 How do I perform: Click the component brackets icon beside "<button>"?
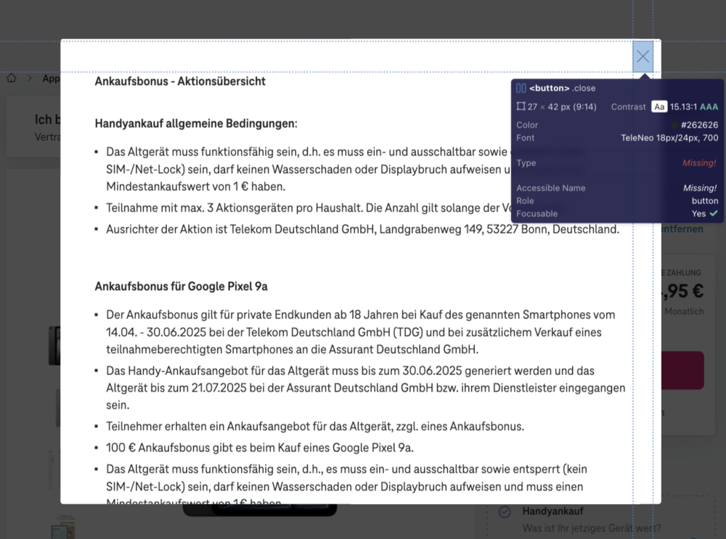pos(521,88)
